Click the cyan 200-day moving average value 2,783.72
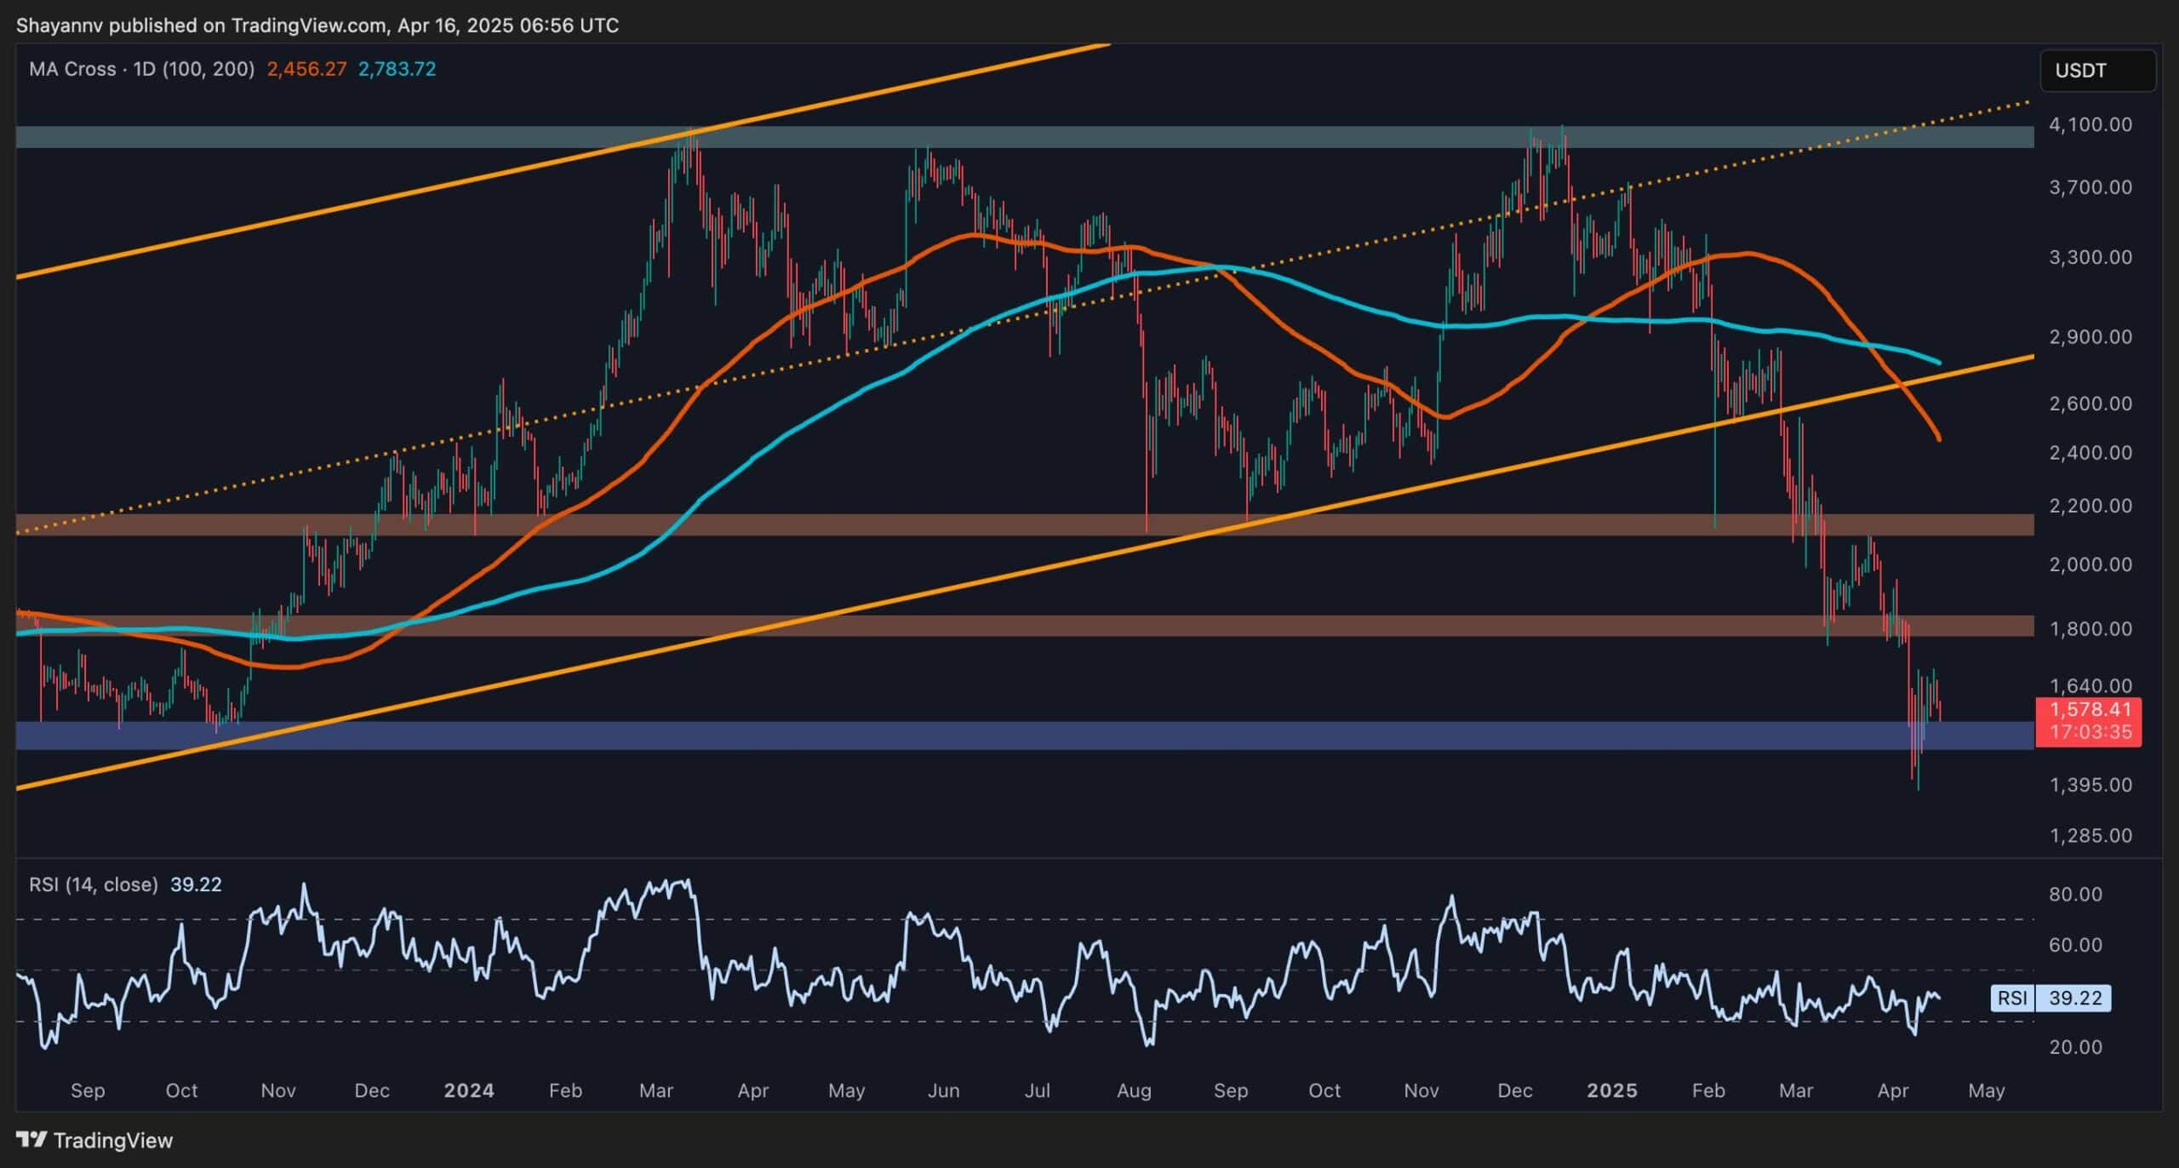This screenshot has width=2179, height=1168. tap(397, 69)
